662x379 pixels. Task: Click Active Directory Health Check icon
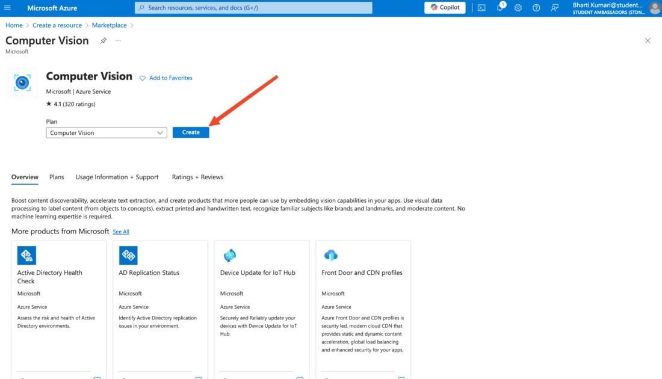pyautogui.click(x=26, y=255)
